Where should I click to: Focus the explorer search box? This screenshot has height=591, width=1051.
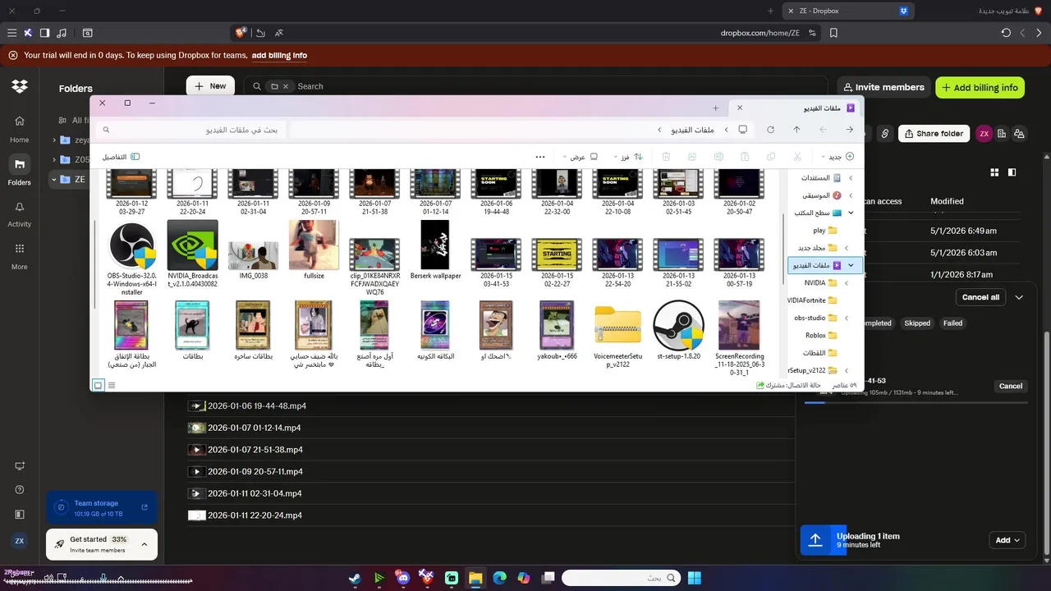point(190,130)
